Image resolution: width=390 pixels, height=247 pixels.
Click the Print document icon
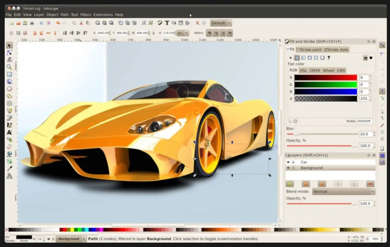click(32, 23)
